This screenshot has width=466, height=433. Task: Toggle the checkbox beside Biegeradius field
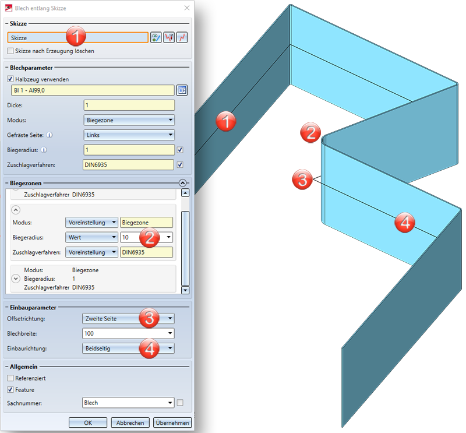(180, 150)
